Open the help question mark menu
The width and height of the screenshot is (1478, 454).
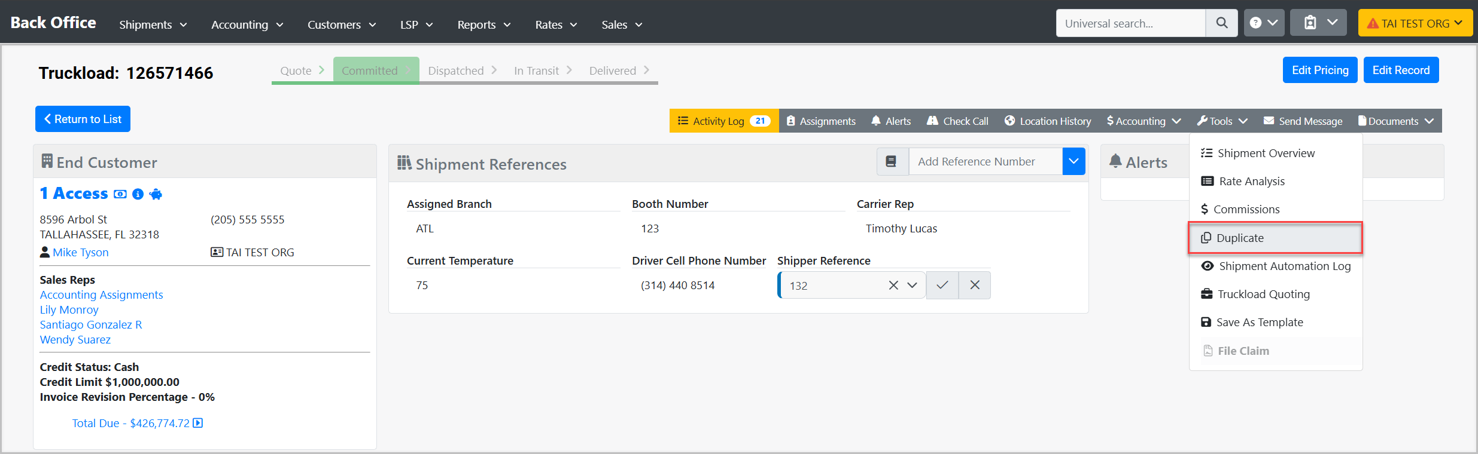pyautogui.click(x=1263, y=23)
